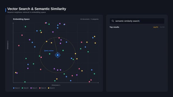Toggle the 'Docs B' legend label
173x97 pixels.
point(26,88)
